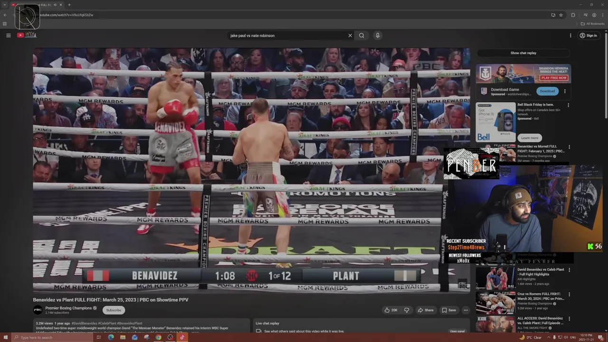The height and width of the screenshot is (342, 608).
Task: Click the browser address bar URL
Action: 66,15
